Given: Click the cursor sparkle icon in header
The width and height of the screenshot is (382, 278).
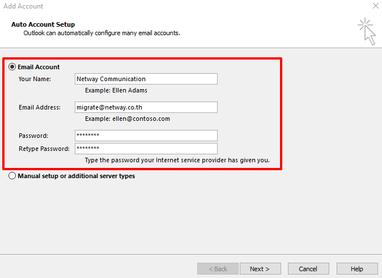Looking at the screenshot, I should tap(366, 31).
